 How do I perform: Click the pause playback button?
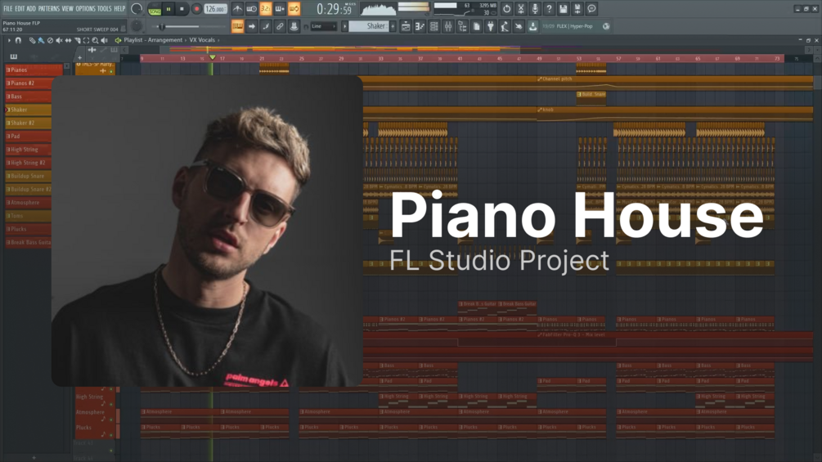click(x=168, y=9)
